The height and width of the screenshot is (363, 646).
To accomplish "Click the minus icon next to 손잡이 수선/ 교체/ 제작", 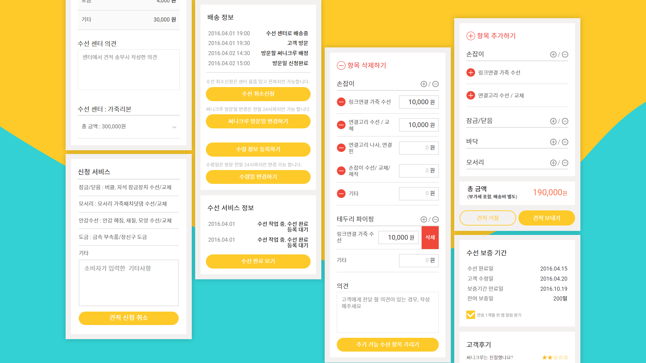I will 341,170.
